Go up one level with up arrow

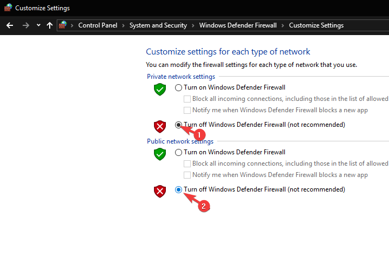click(x=50, y=25)
